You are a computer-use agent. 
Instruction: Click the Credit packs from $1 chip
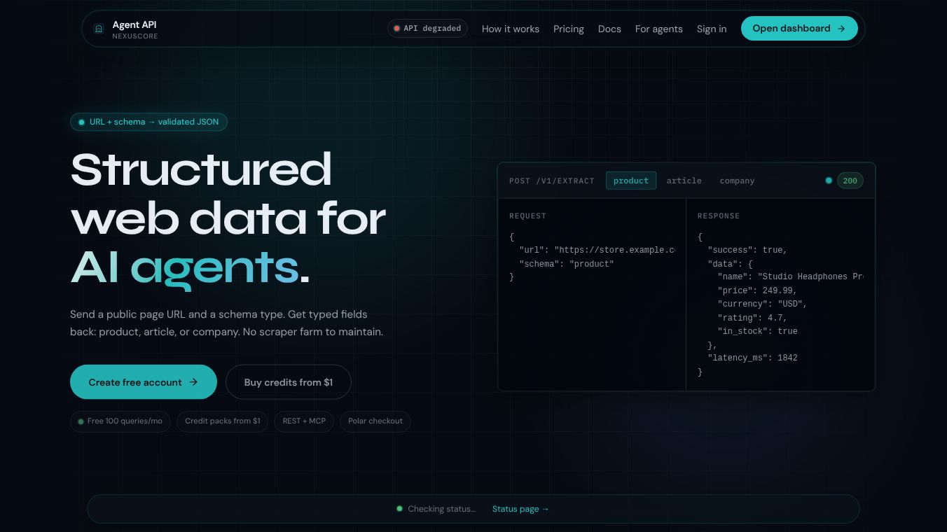223,421
